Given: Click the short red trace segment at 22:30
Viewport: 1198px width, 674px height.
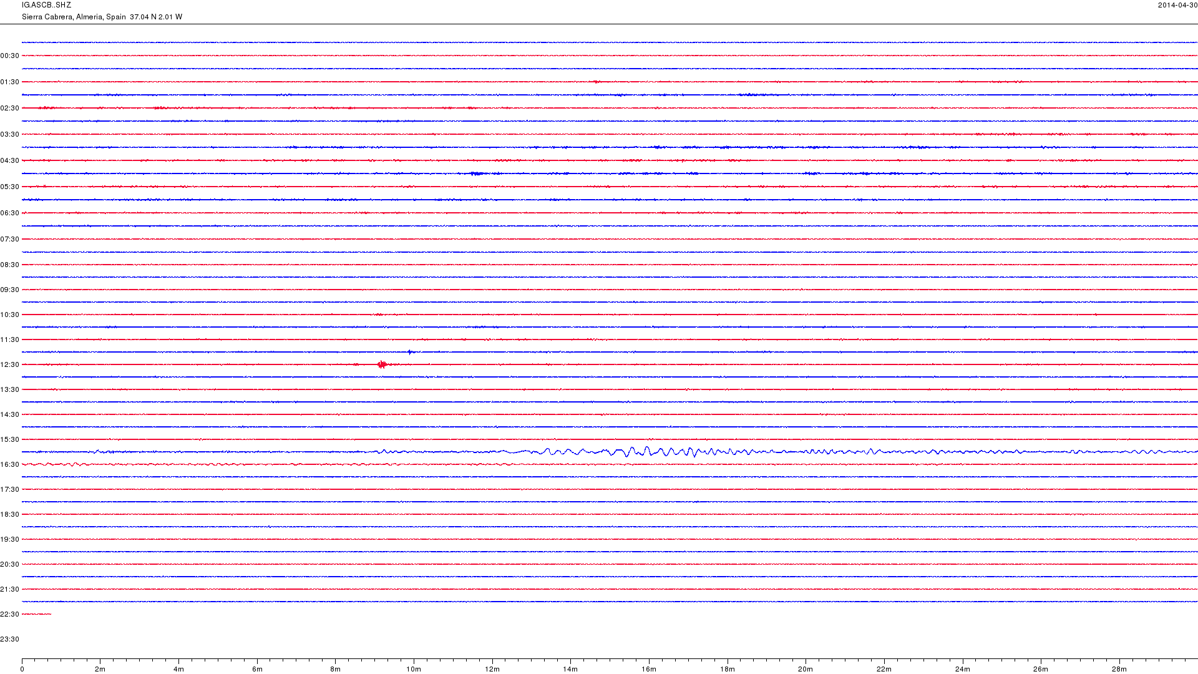Looking at the screenshot, I should click(37, 614).
